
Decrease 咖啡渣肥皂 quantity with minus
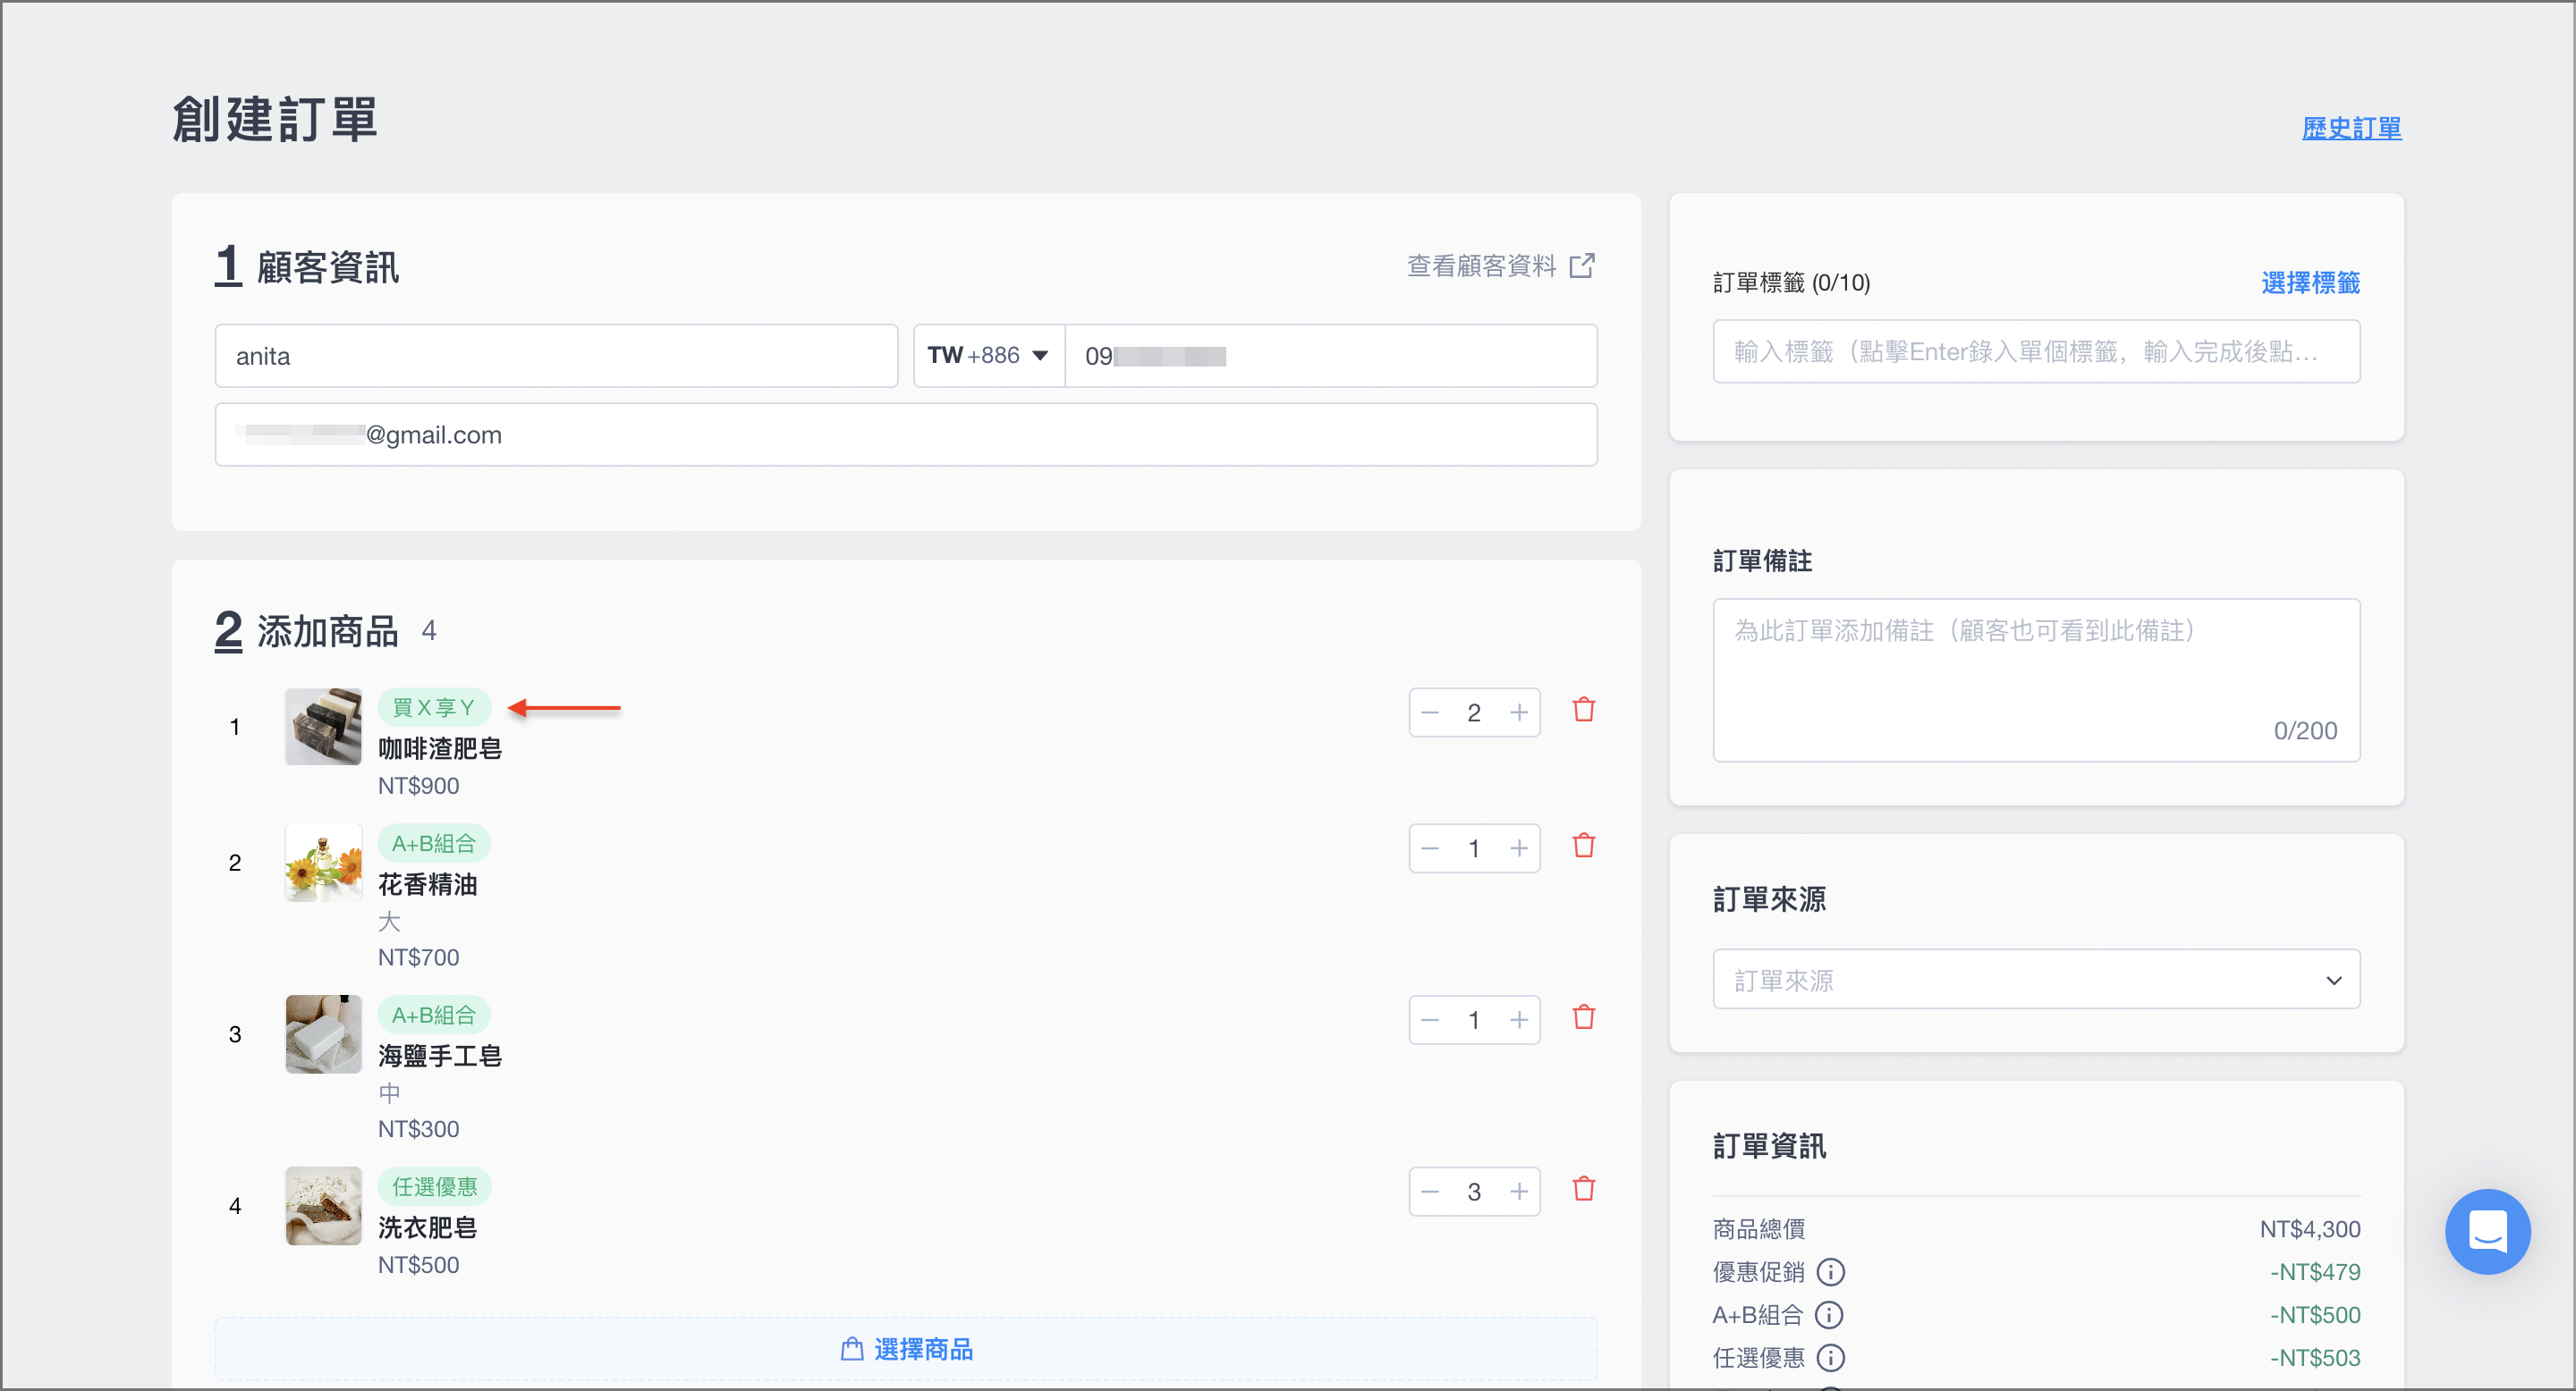coord(1430,712)
